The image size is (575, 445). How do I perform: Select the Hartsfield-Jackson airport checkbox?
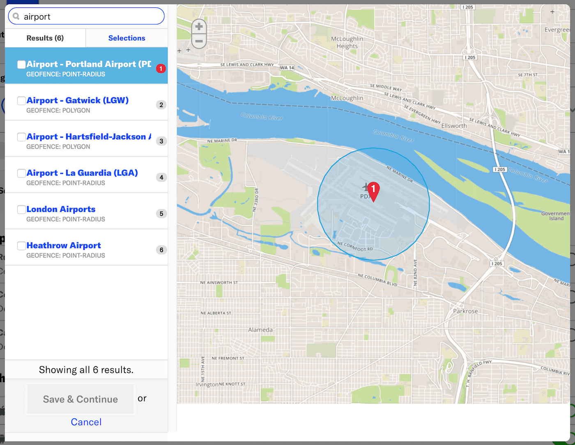point(21,137)
